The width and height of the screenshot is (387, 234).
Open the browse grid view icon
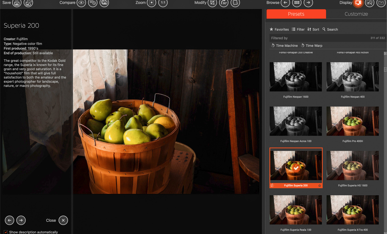pyautogui.click(x=297, y=3)
